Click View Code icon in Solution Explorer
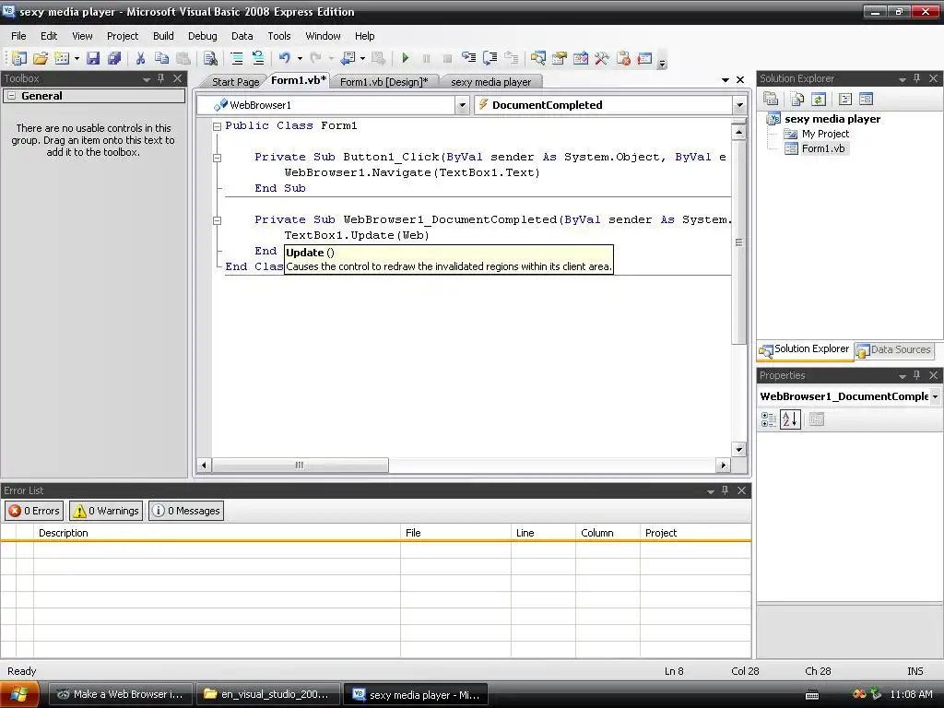944x708 pixels. (x=844, y=99)
